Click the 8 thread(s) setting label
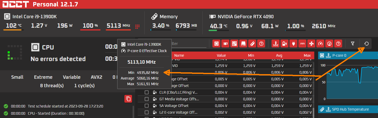Image resolution: width=378 pixels, height=118 pixels. [x=52, y=85]
